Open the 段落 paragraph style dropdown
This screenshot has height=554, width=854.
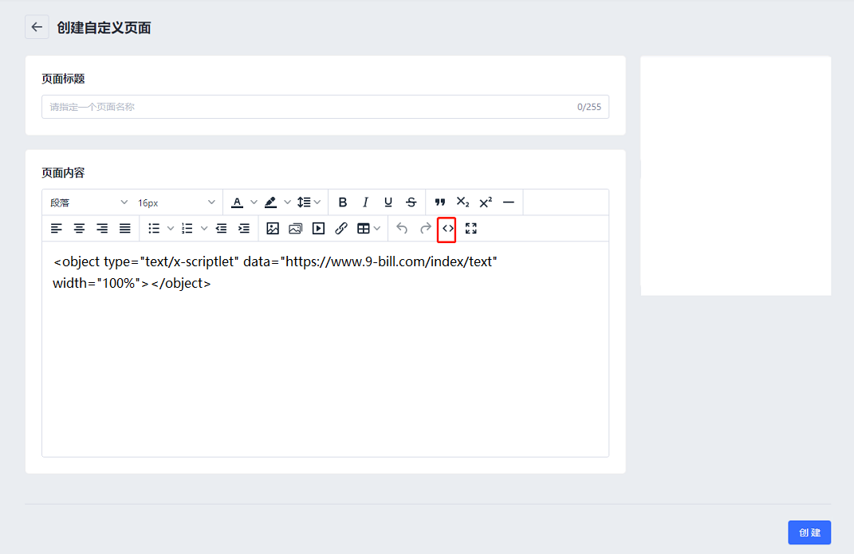pyautogui.click(x=89, y=202)
